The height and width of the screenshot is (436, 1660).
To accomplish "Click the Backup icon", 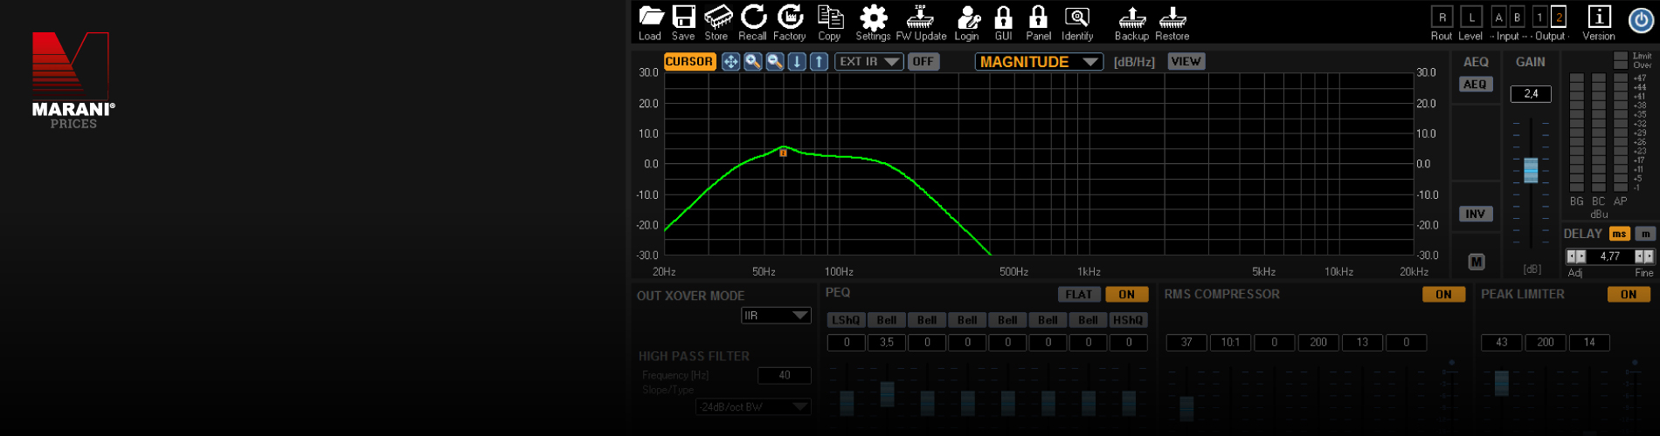I will coord(1131,17).
